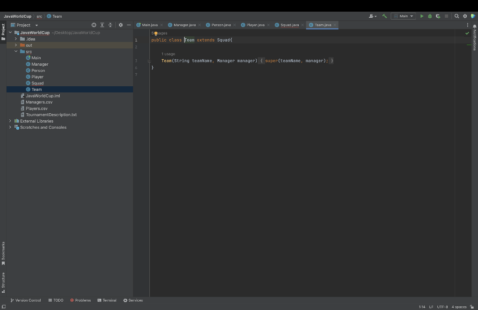Click the intention lightbulb in editor
478x310 pixels.
coord(156,34)
